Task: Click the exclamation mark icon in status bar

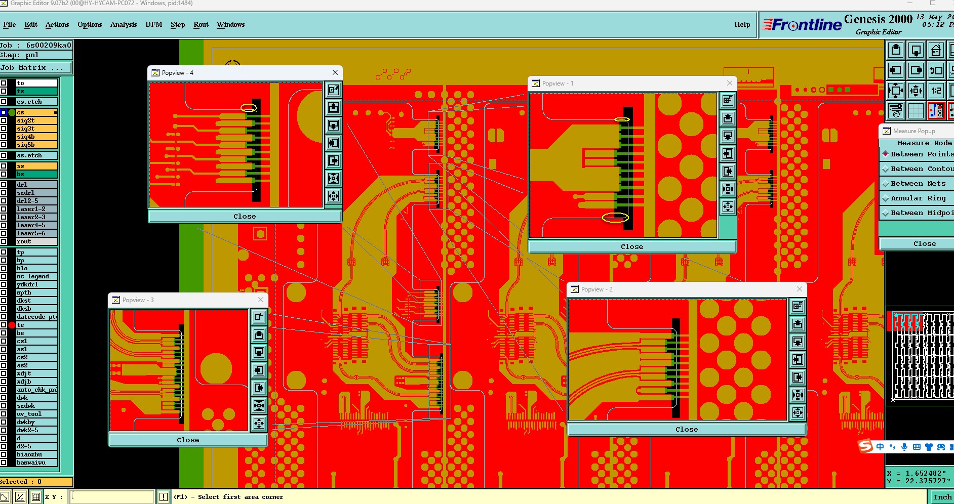Action: pos(163,497)
